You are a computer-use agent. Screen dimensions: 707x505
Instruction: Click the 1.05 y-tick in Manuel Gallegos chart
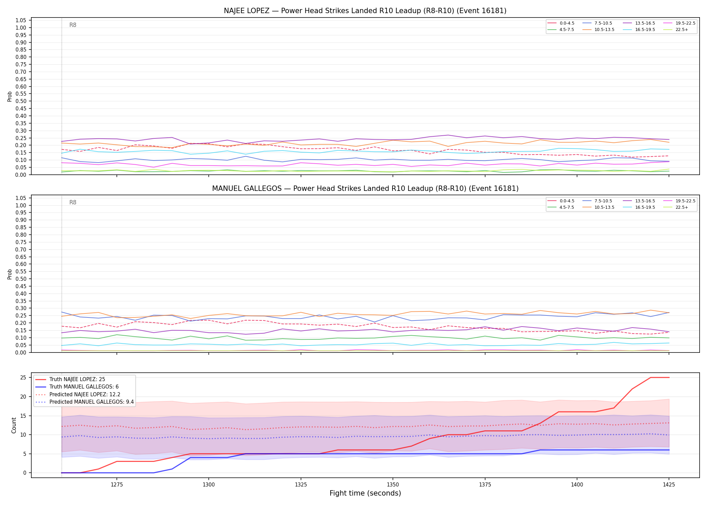(x=21, y=198)
